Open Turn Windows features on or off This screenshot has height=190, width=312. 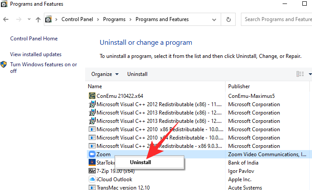(43, 68)
